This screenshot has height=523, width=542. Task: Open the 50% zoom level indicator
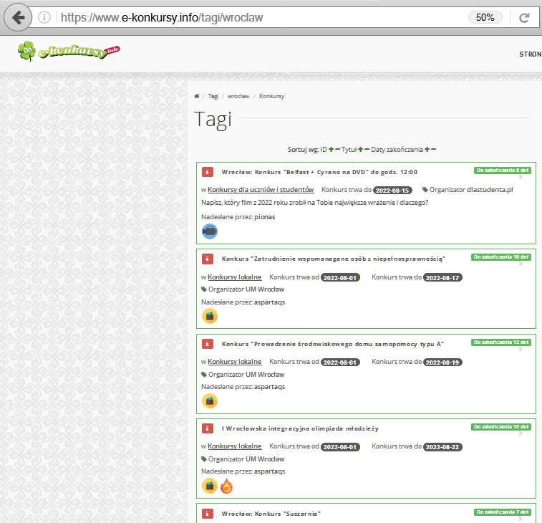coord(485,17)
